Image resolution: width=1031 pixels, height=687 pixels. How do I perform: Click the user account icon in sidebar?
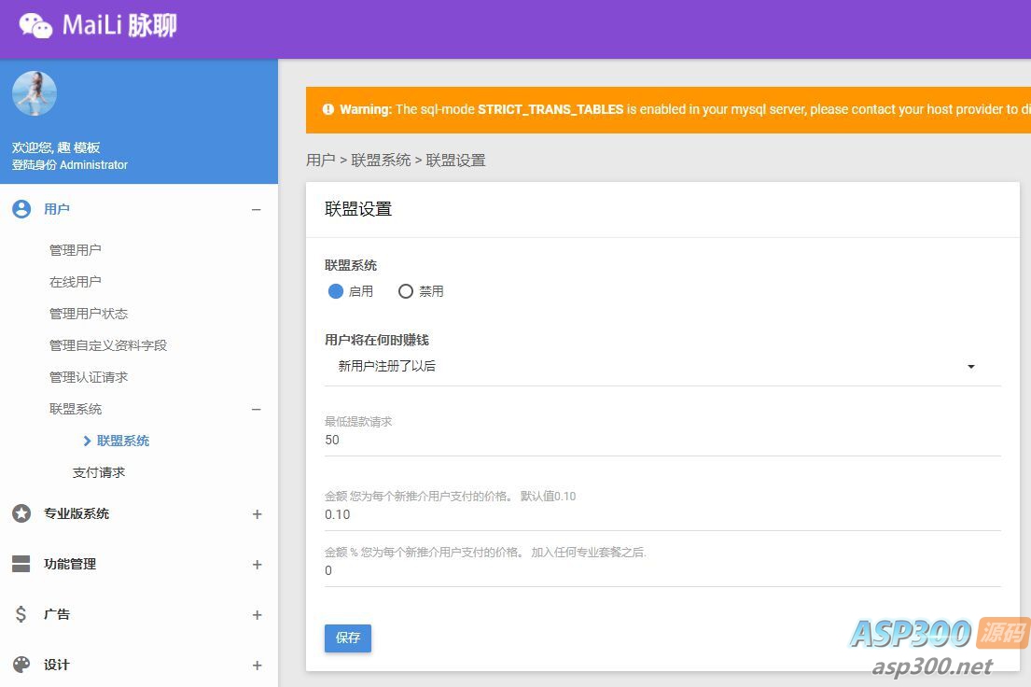click(21, 209)
